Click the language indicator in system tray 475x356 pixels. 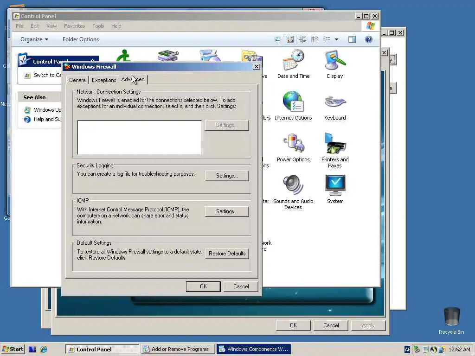pos(407,350)
